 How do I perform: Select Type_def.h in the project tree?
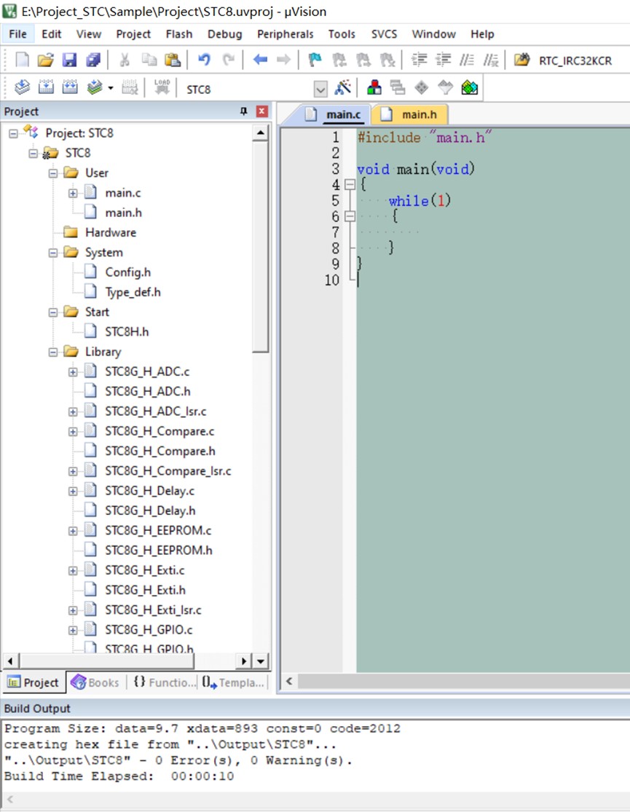point(133,292)
